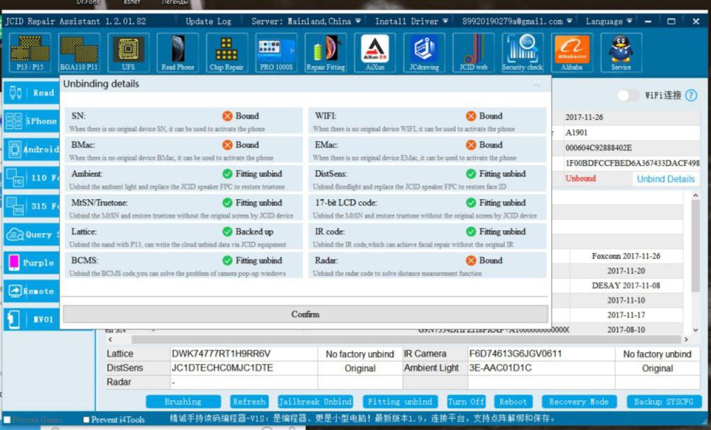Screen dimensions: 711x430
Task: Open the Update Log menu
Action: pyautogui.click(x=208, y=21)
